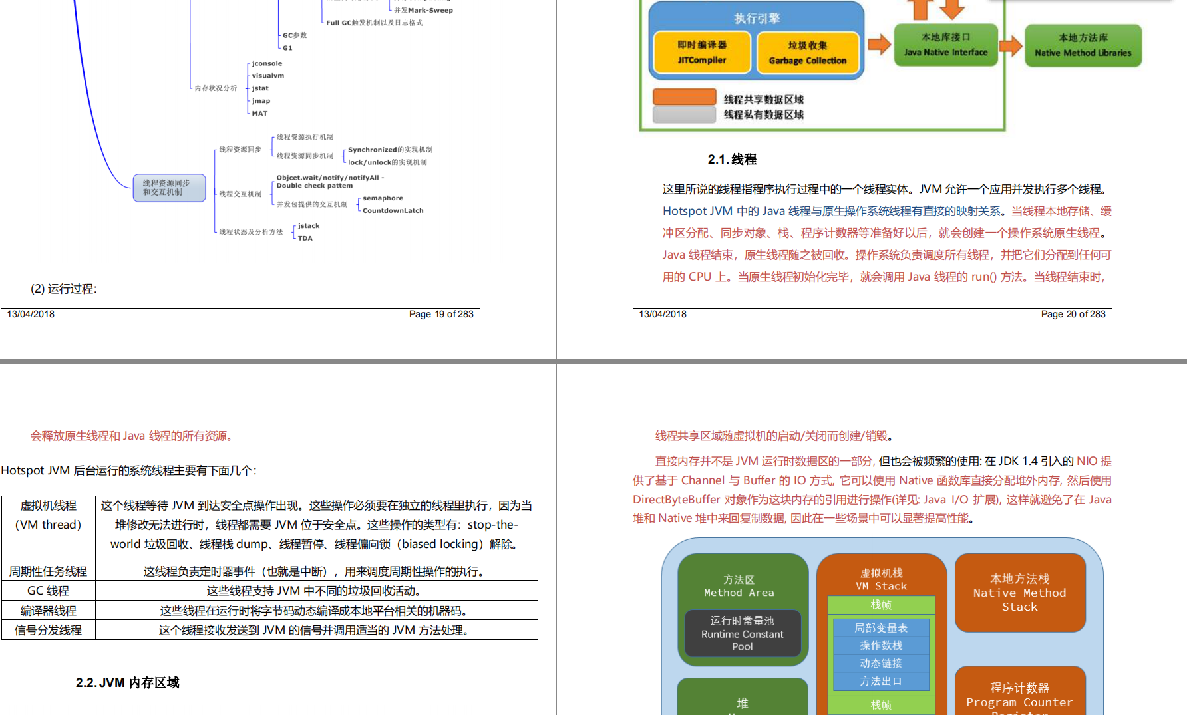The width and height of the screenshot is (1187, 715).
Task: Click the 方法出口 stack frame item
Action: [x=881, y=682]
